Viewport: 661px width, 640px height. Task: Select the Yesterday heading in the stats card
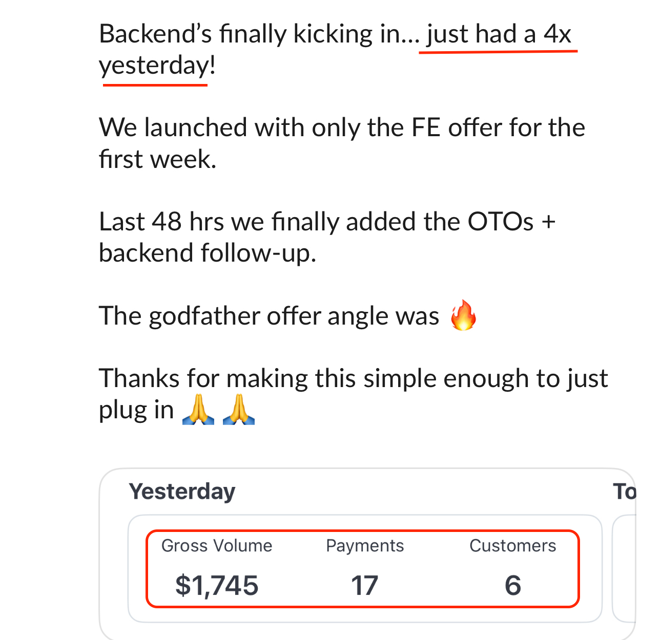click(182, 492)
